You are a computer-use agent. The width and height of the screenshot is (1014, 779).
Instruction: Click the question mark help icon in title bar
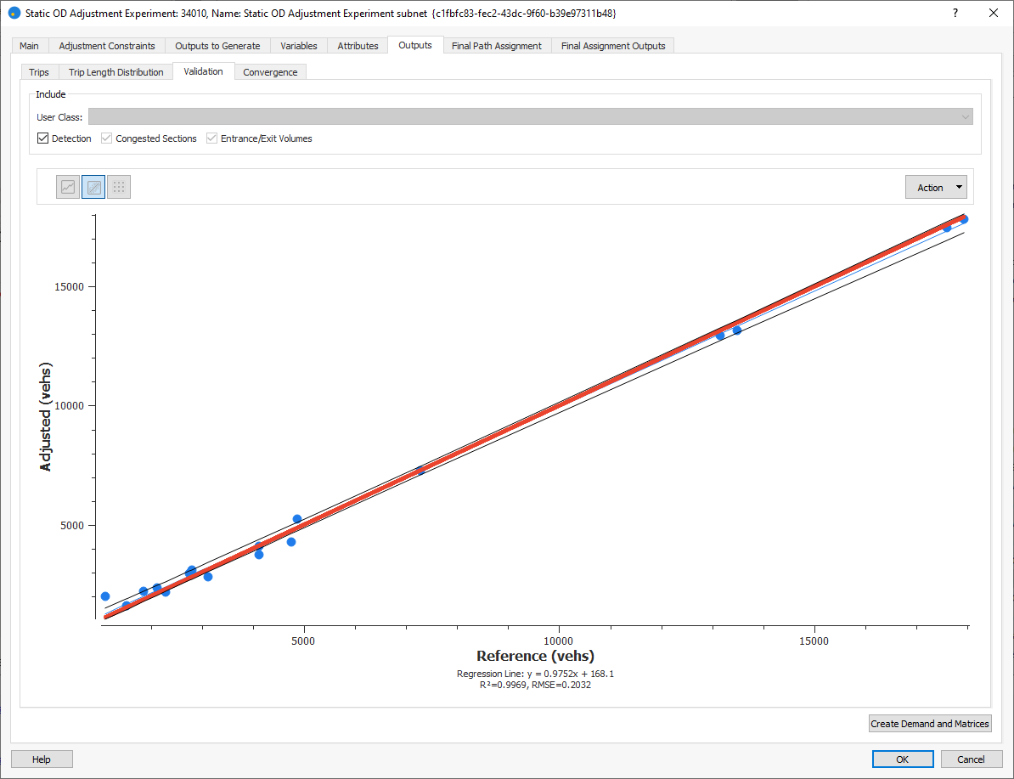955,14
